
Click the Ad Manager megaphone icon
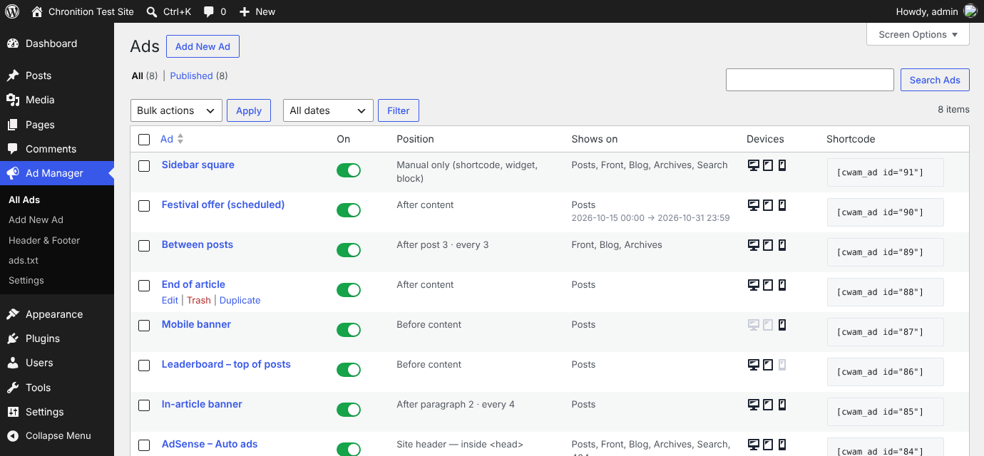coord(13,173)
